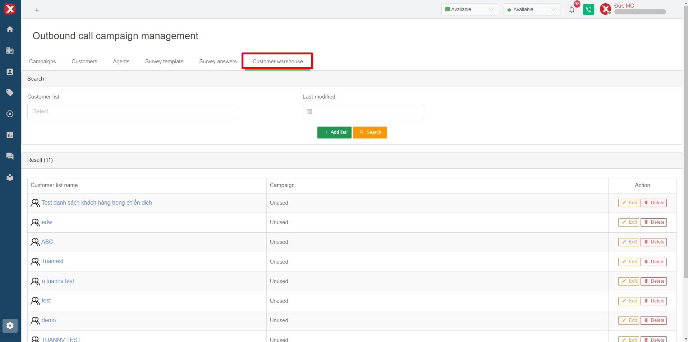This screenshot has height=342, width=688.
Task: Open the chat messages sidebar icon
Action: [10, 156]
